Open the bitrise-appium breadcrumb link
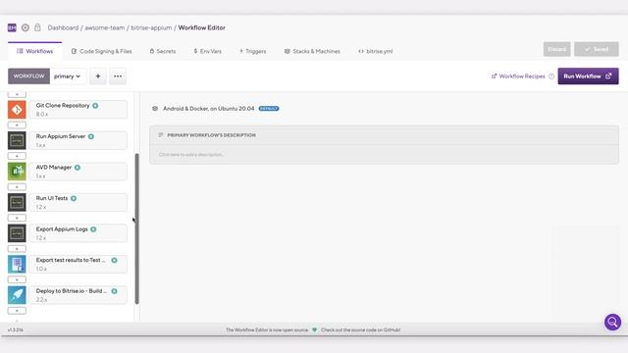628x353 pixels. (x=151, y=27)
